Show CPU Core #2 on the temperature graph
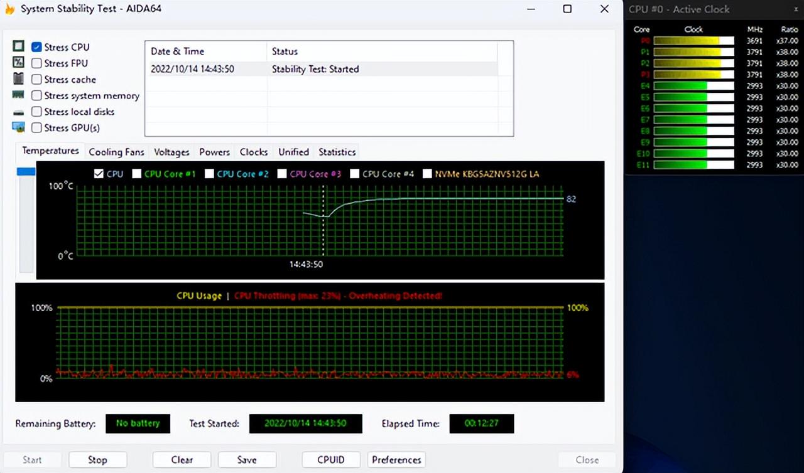Viewport: 804px width, 473px height. 209,174
